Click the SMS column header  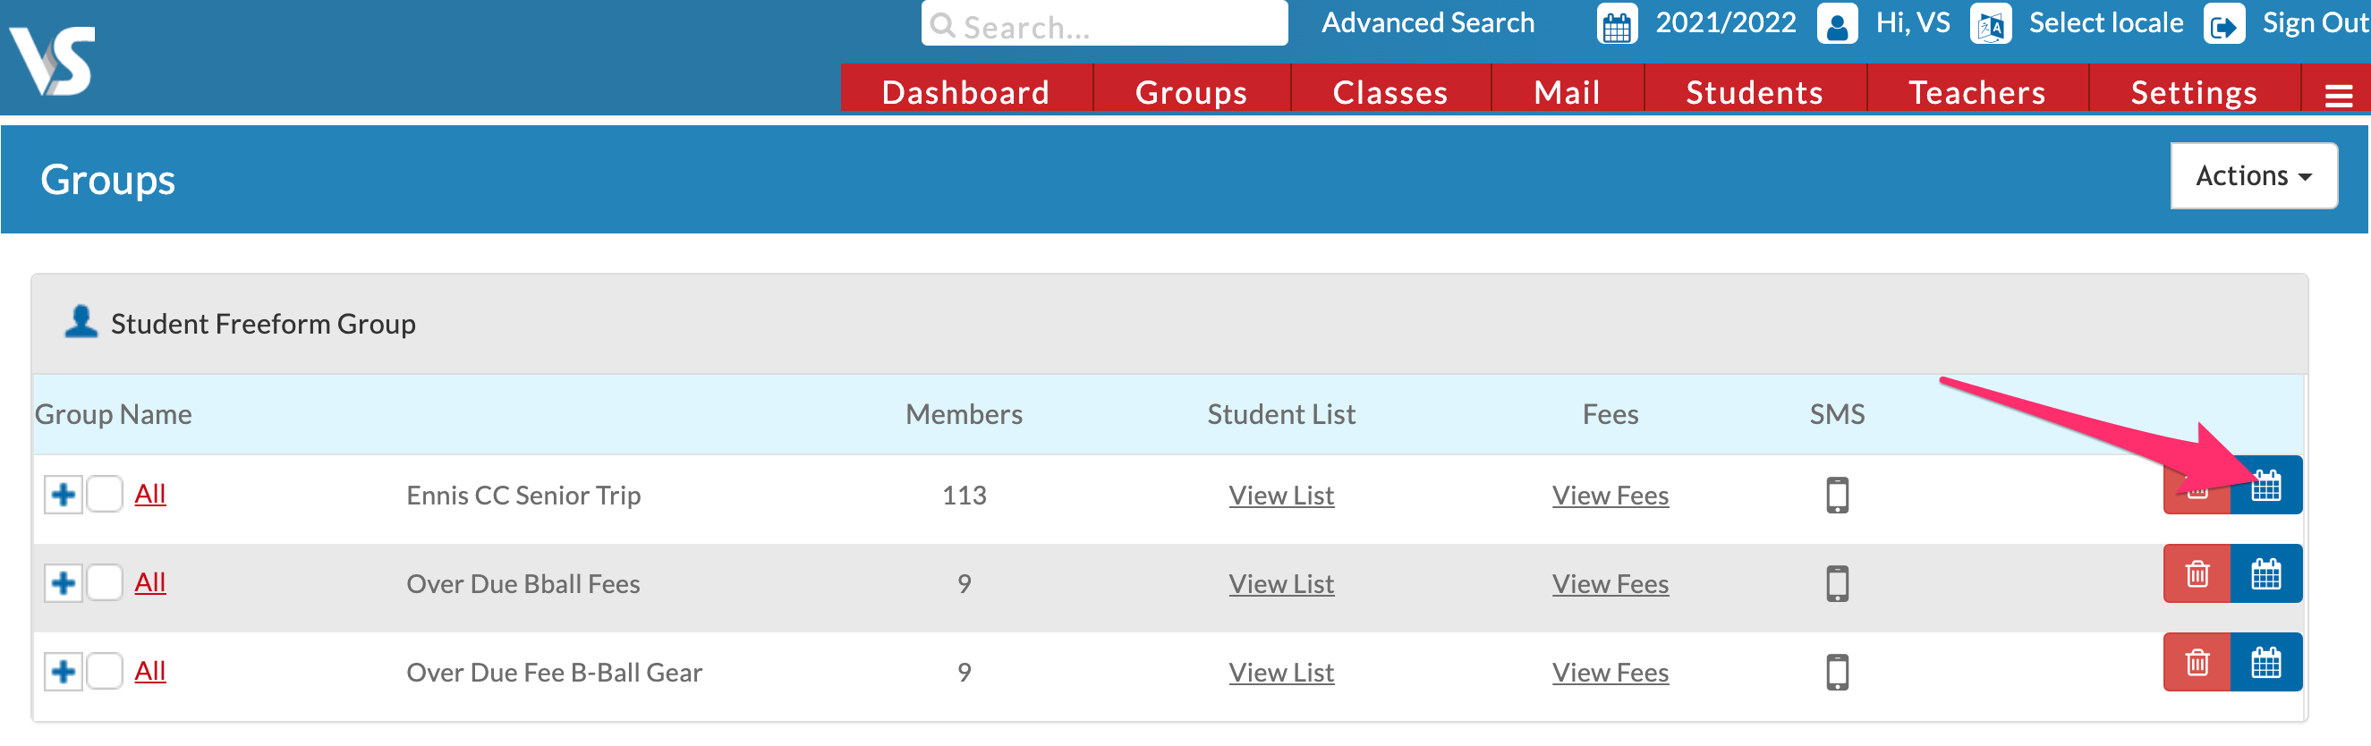click(x=1837, y=414)
